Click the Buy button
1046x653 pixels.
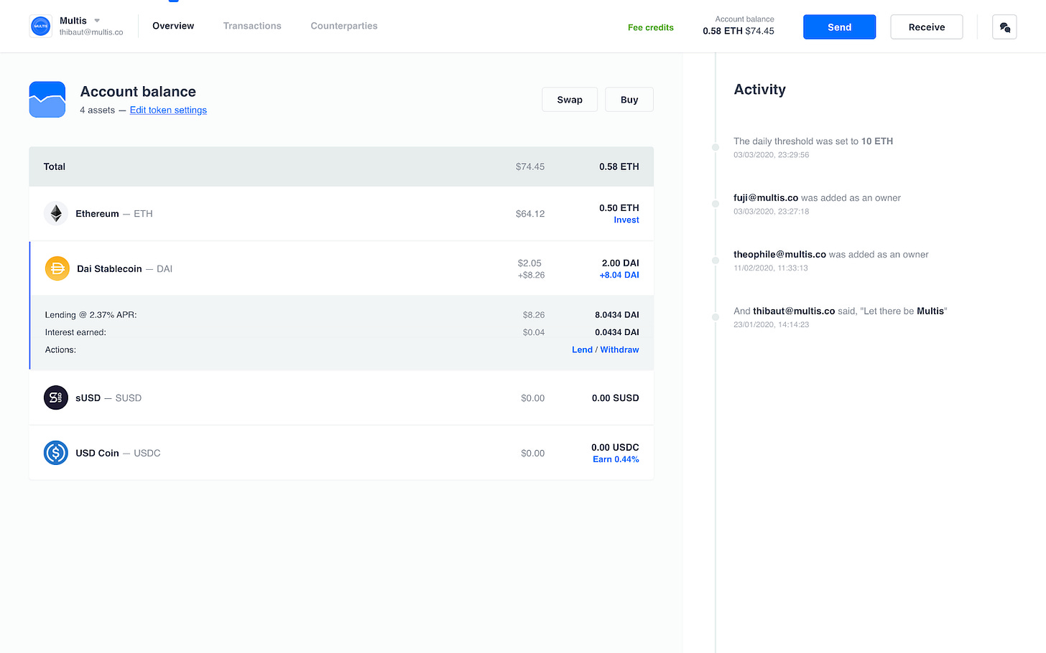629,100
